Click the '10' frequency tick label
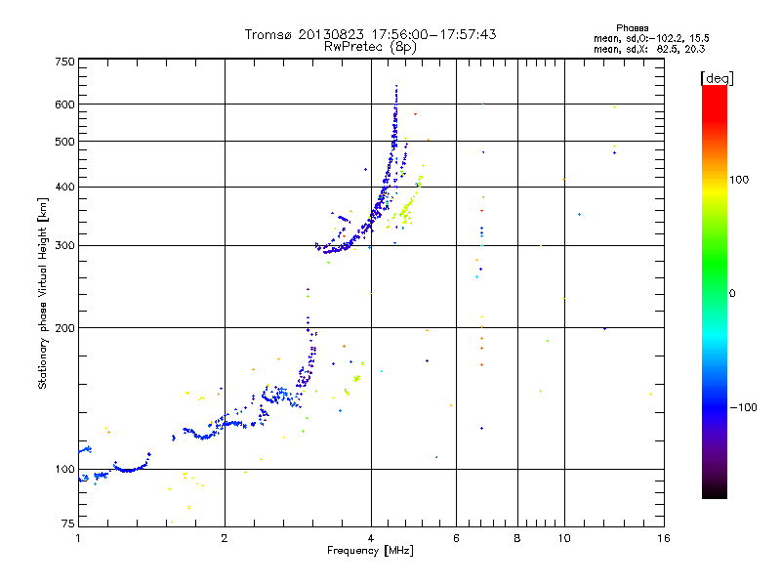This screenshot has width=781, height=586. pyautogui.click(x=564, y=538)
